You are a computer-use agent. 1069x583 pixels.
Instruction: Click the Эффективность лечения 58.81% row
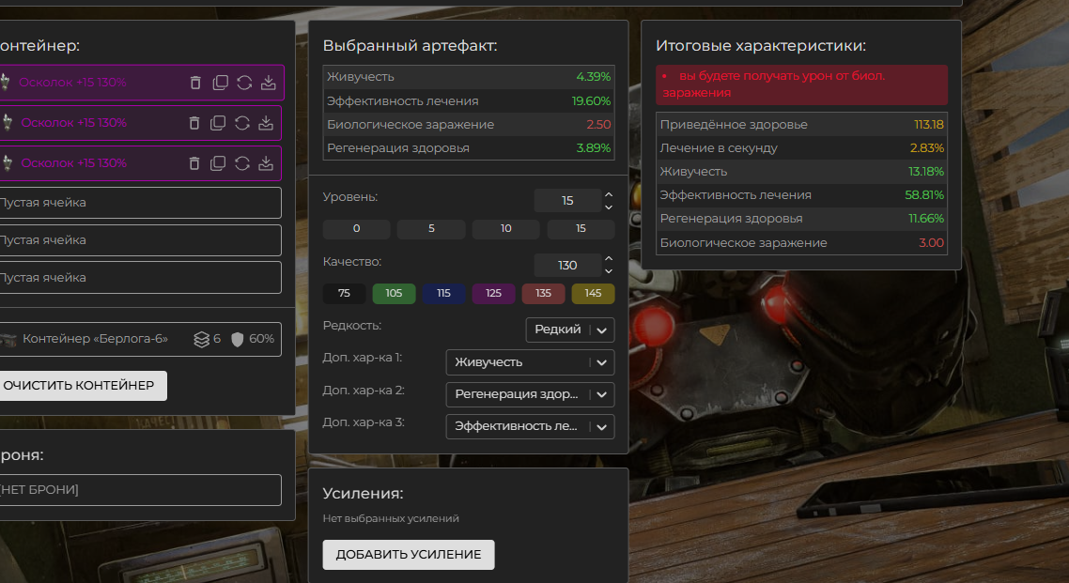pyautogui.click(x=802, y=194)
